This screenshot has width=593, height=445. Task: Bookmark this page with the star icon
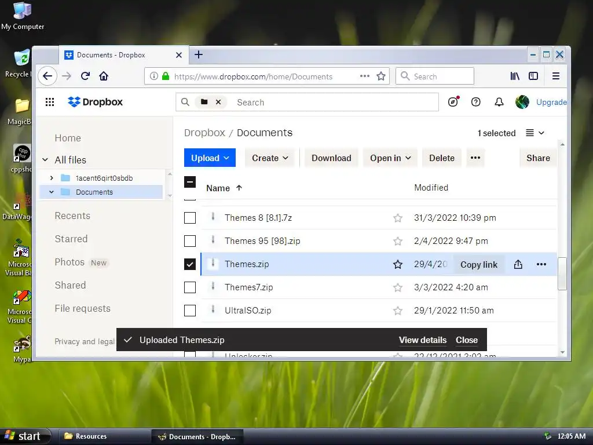point(381,76)
